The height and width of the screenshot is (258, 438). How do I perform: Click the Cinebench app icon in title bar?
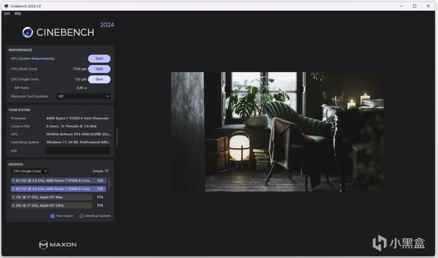click(x=6, y=6)
